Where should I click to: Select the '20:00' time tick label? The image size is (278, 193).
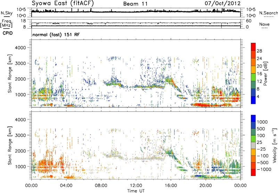[206, 186]
